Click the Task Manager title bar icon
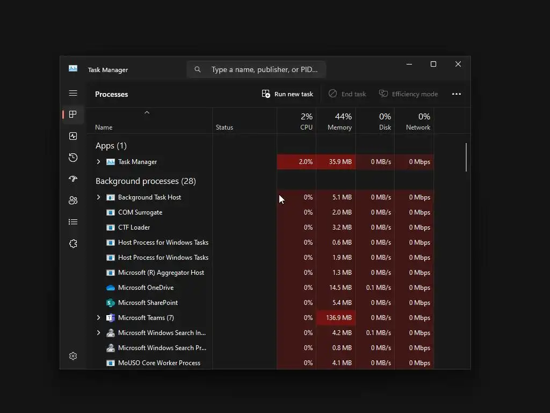 73,68
